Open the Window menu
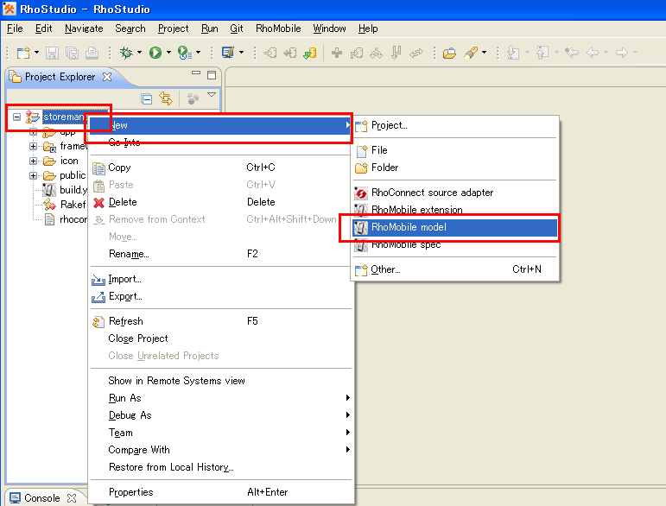Screen dimensions: 666x506 click(329, 28)
